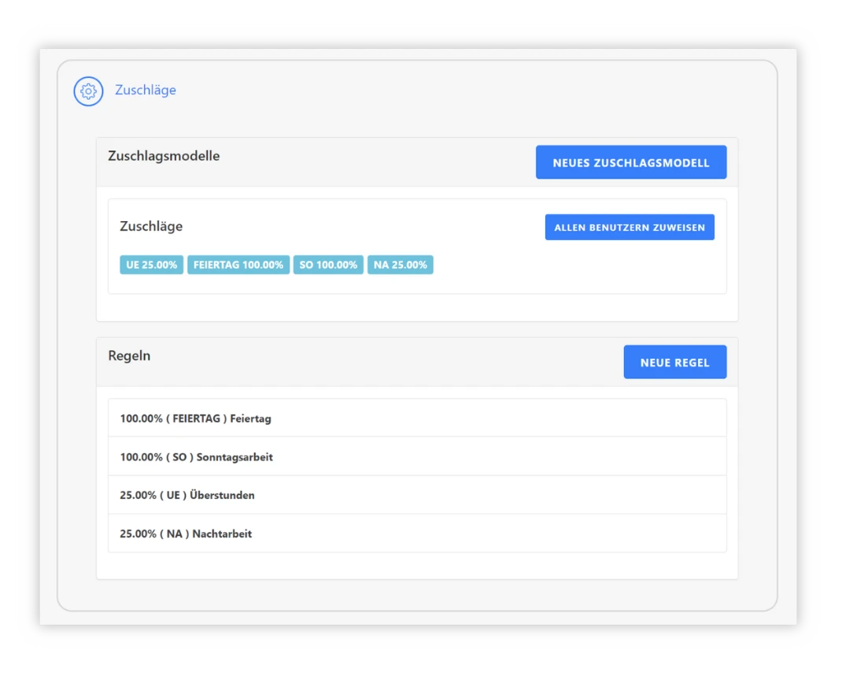
Task: Click the Zuschlagsmodelle section heading
Action: pos(164,156)
